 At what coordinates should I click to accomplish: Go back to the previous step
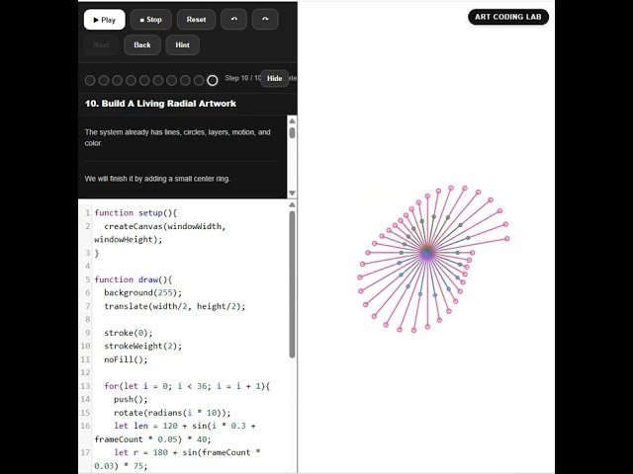tap(142, 45)
